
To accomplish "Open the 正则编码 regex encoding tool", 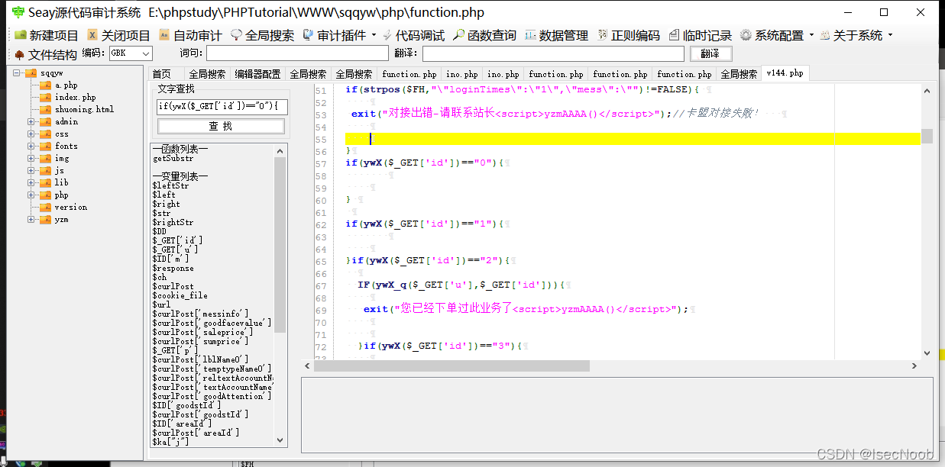I will click(628, 35).
